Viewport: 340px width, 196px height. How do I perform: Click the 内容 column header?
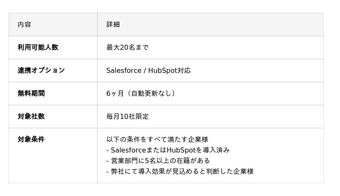click(x=24, y=25)
